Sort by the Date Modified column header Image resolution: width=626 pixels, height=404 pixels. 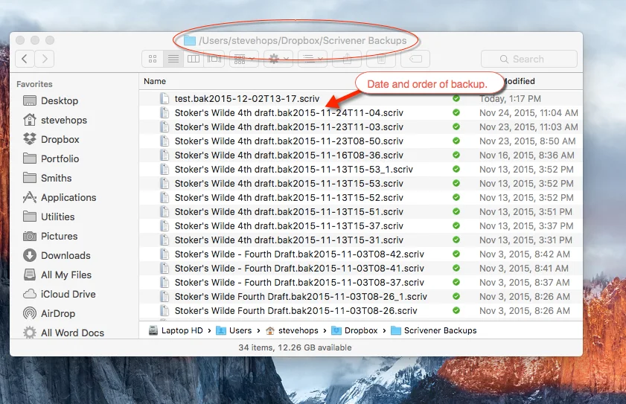(518, 81)
